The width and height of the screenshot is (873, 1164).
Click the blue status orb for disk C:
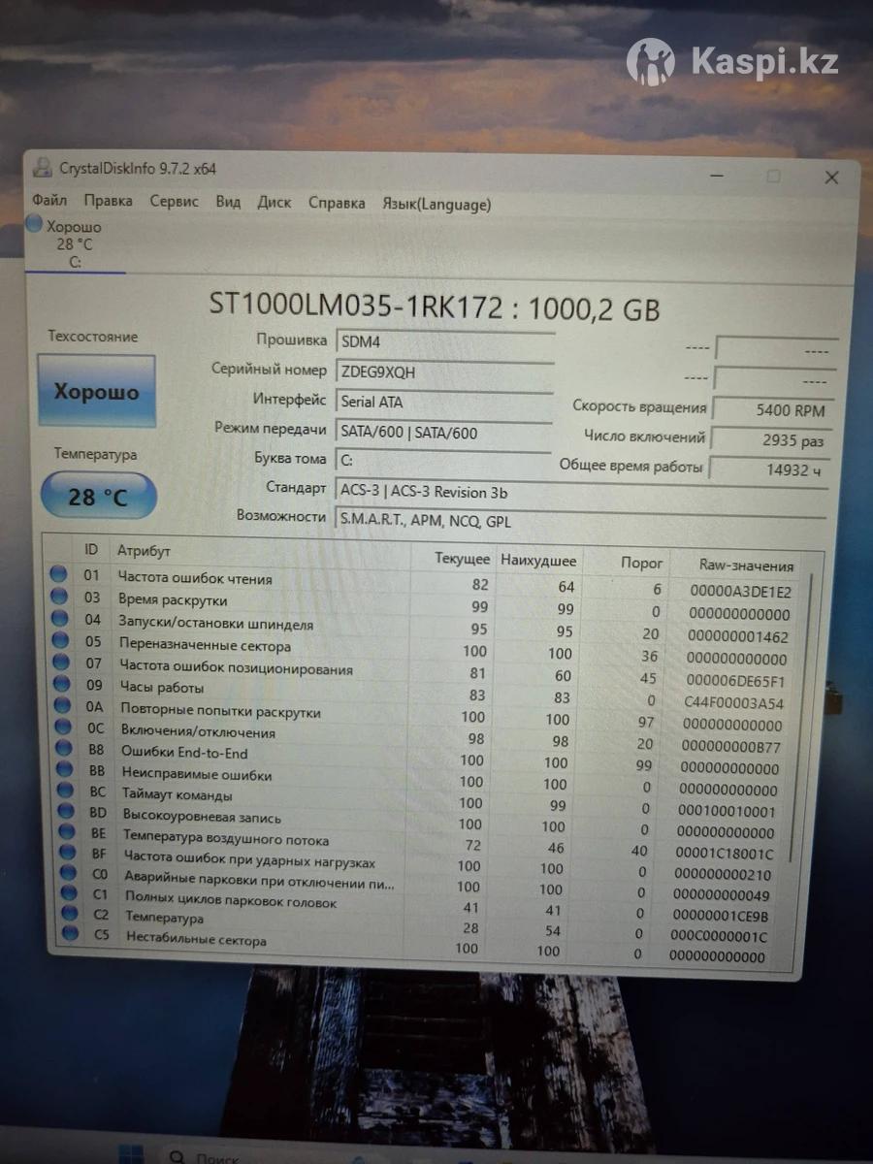coord(35,224)
